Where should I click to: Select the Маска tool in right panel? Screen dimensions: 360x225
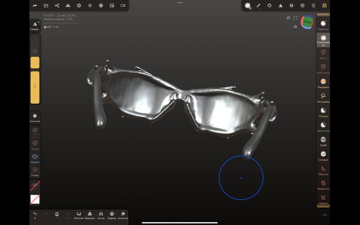pyautogui.click(x=323, y=55)
